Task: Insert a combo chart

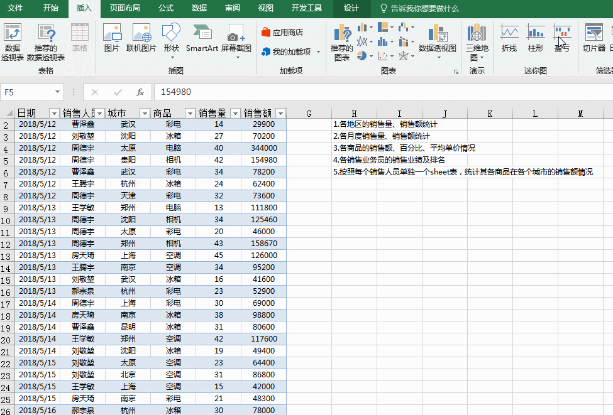Action: click(407, 41)
